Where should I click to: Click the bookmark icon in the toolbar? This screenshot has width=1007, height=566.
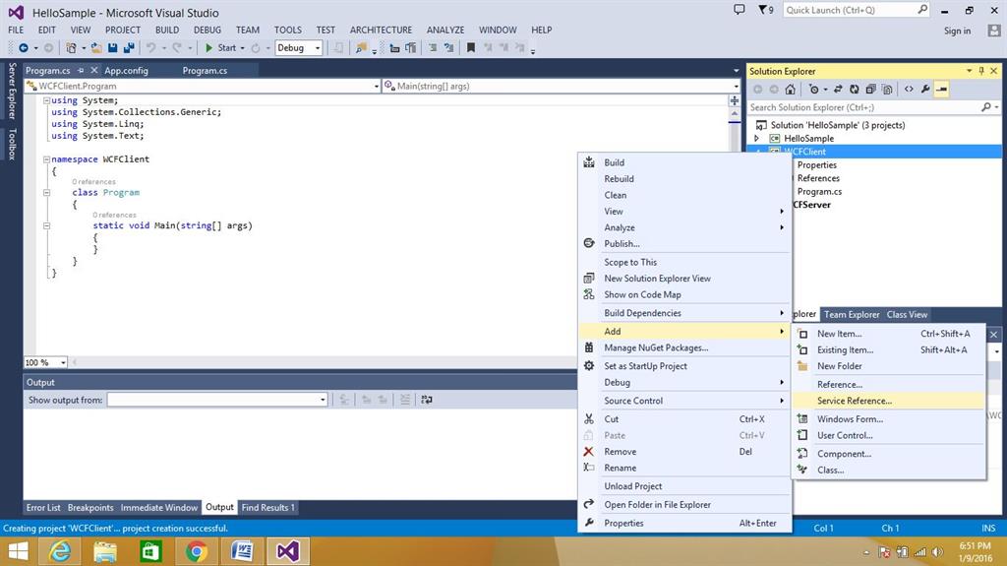click(x=471, y=47)
